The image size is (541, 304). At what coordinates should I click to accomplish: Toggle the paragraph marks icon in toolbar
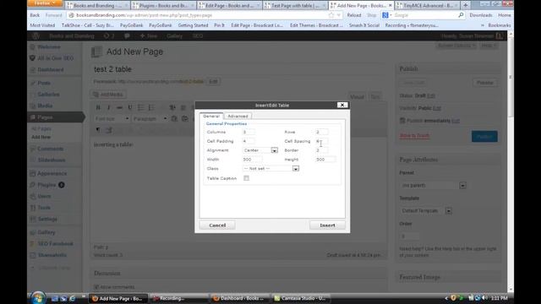coord(98,130)
